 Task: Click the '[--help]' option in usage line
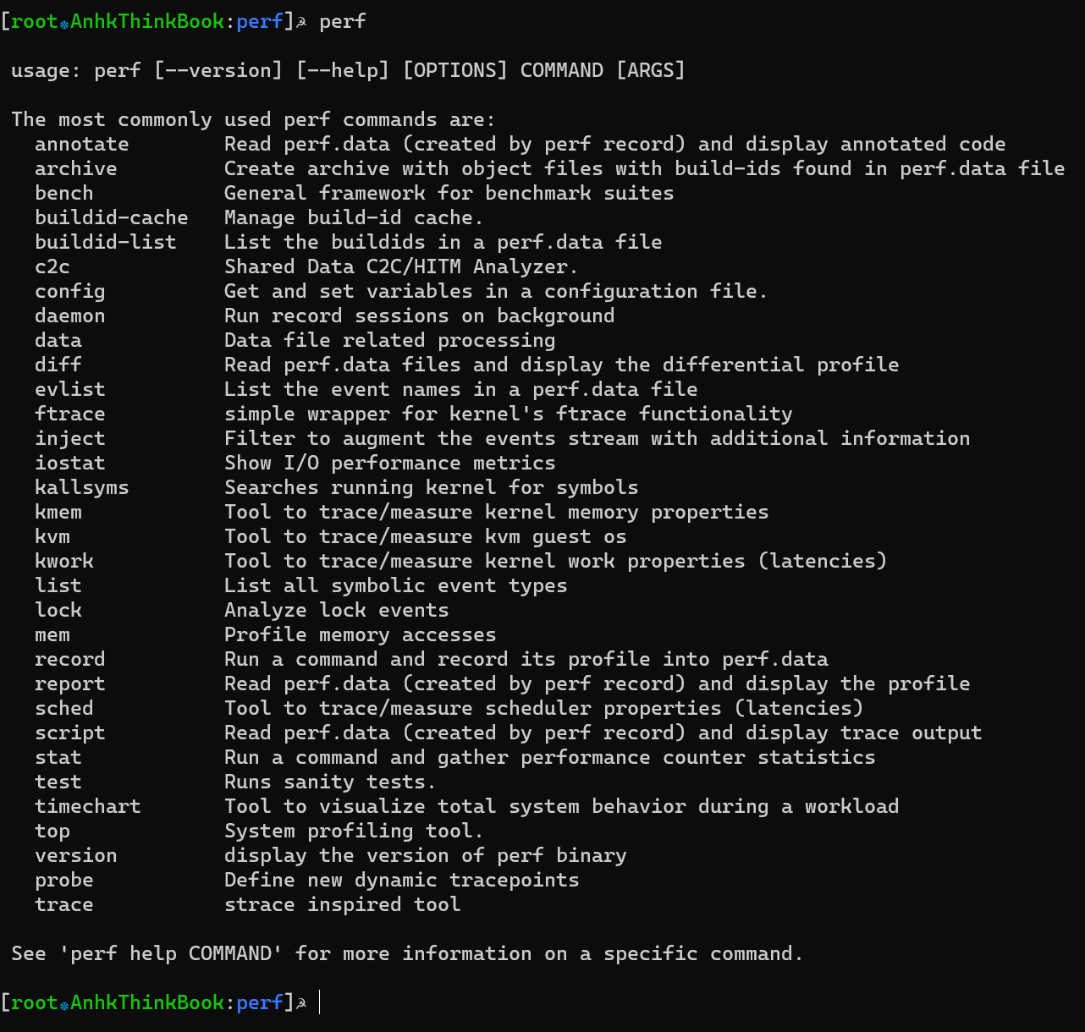coord(343,70)
